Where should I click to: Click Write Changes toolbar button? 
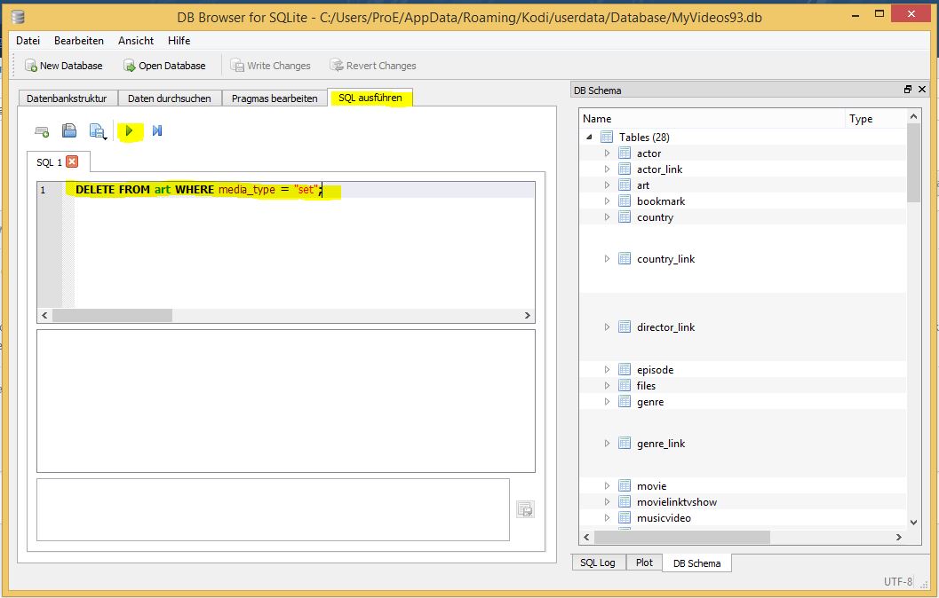tap(271, 66)
